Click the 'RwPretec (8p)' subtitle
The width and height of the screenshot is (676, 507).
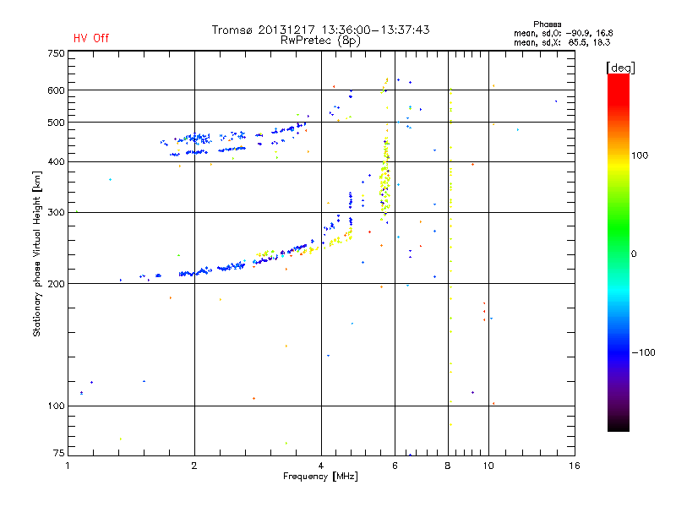click(320, 41)
